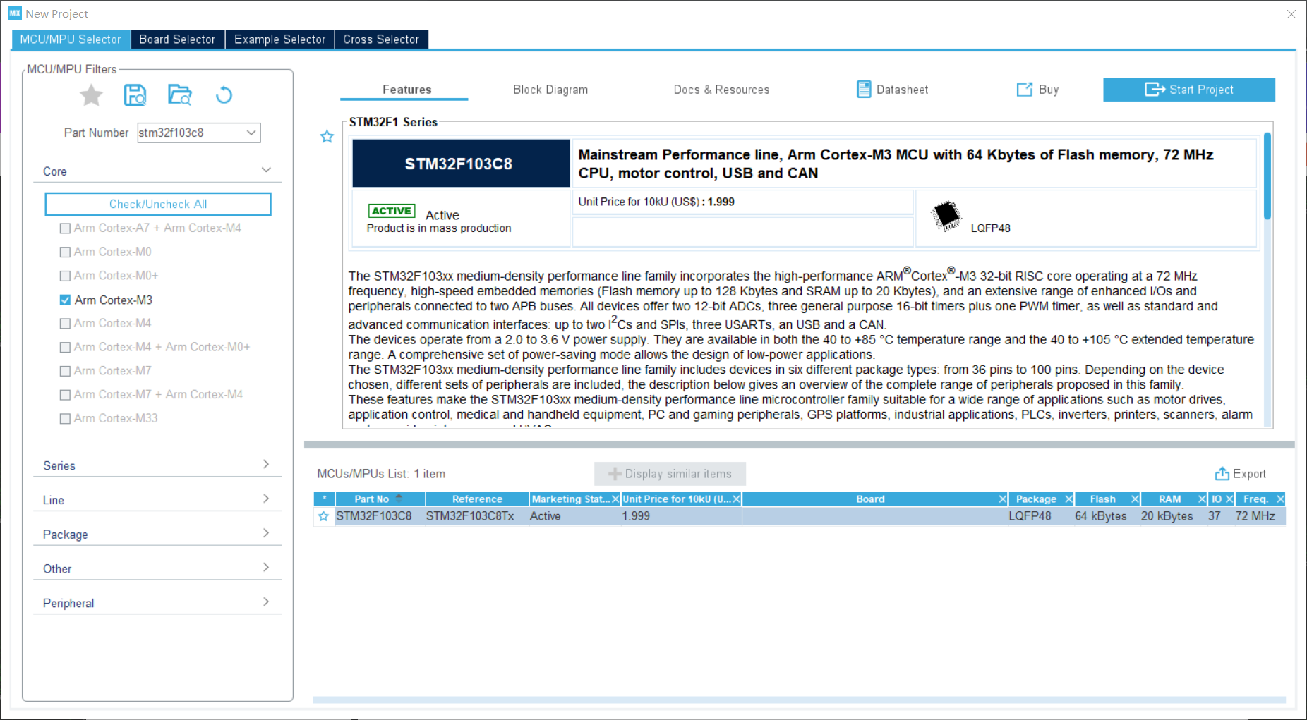Click Display similar items button
The height and width of the screenshot is (720, 1307).
pos(670,474)
